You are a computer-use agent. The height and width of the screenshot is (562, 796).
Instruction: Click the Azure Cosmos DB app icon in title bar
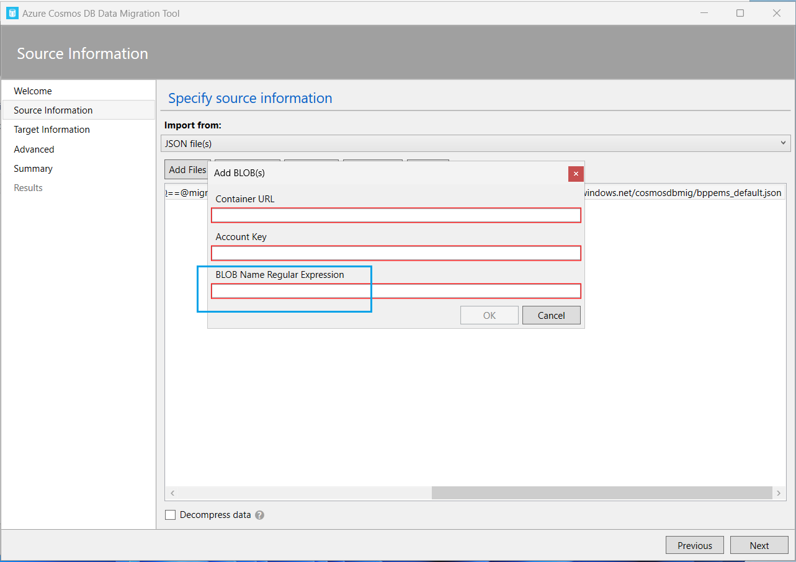tap(12, 13)
